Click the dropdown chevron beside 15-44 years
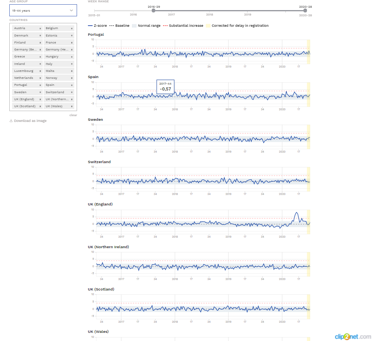Image resolution: width=377 pixels, height=341 pixels. [x=71, y=10]
